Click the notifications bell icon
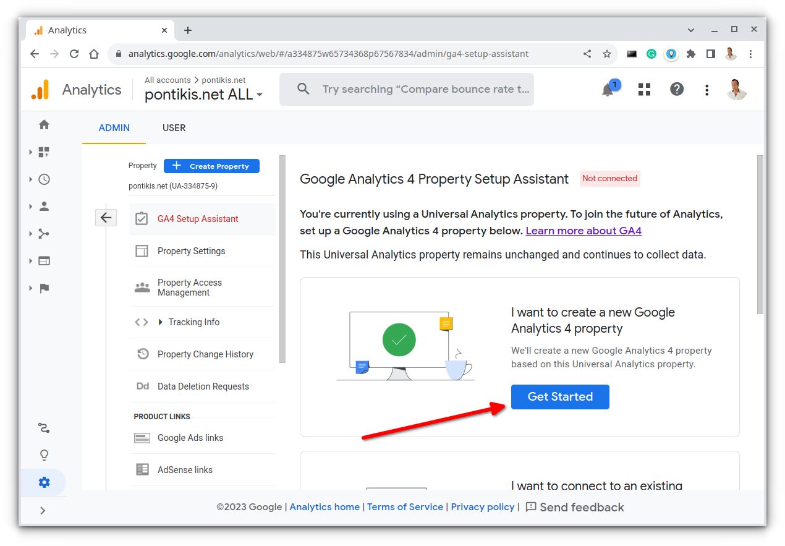Screen dimensions: 785x546 click(608, 90)
